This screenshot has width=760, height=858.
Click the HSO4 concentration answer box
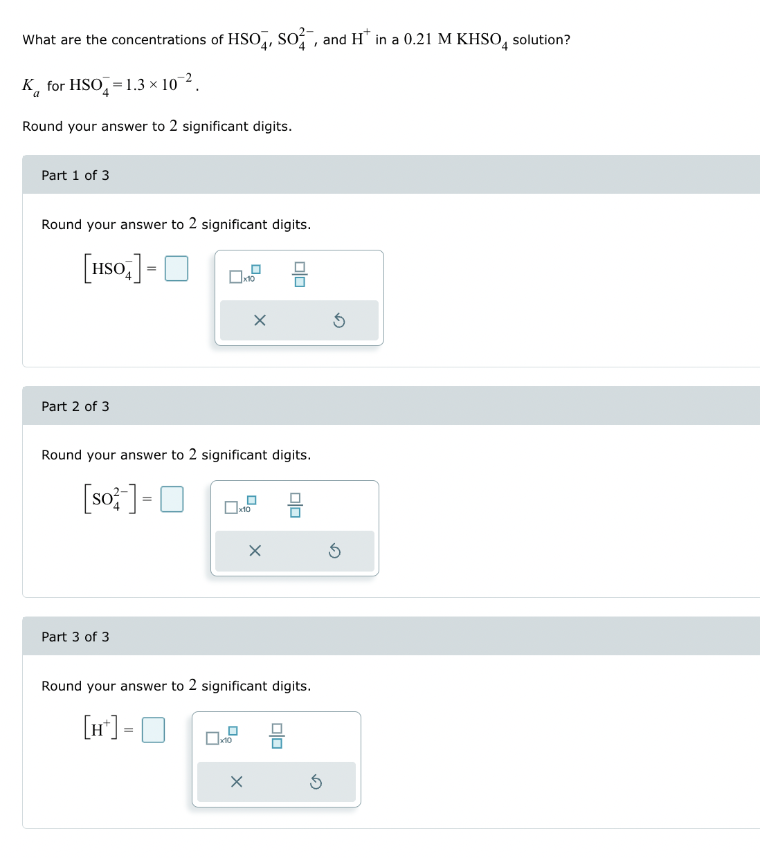176,268
